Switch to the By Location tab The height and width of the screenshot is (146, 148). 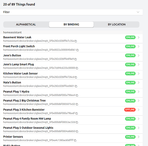117,25
